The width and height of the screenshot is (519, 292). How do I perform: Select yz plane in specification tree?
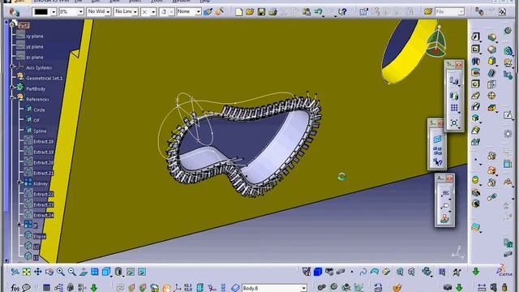(x=34, y=47)
